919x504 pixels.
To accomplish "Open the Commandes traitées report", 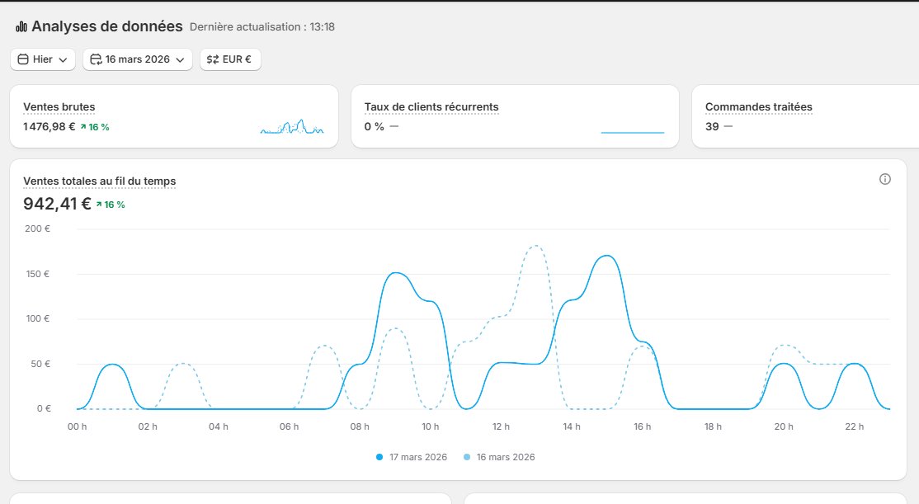I will 759,106.
